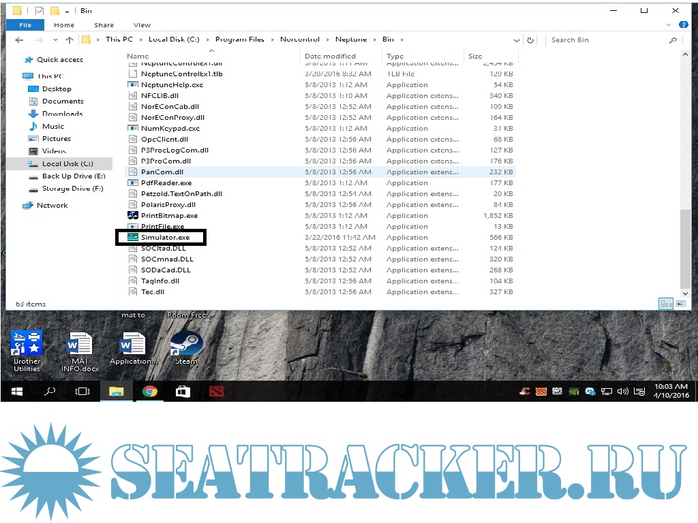This screenshot has height=523, width=698.
Task: Switch to the details view toggle
Action: 665,304
